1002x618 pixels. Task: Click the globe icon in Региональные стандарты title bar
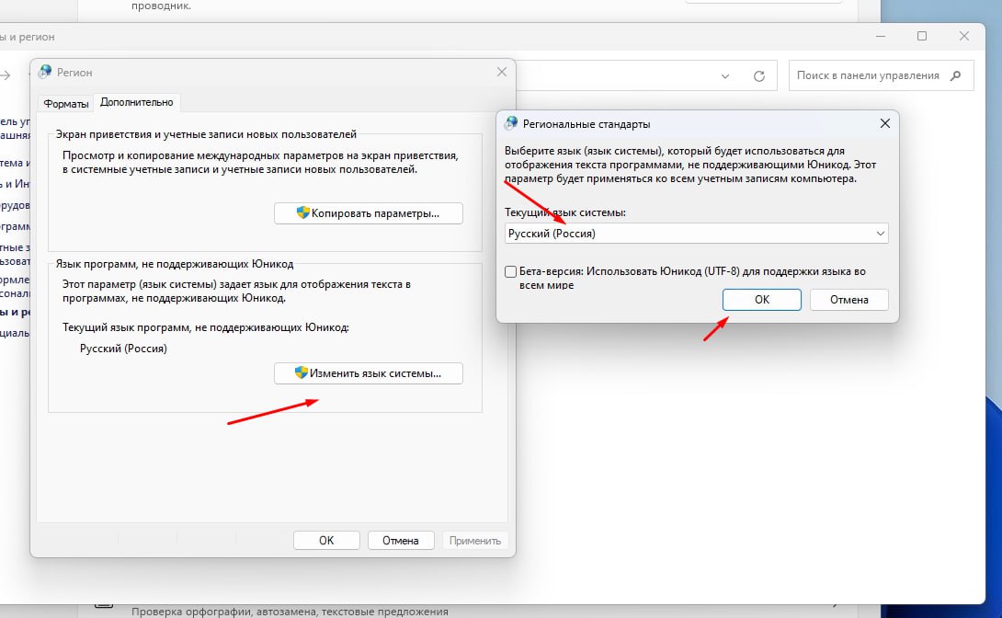[511, 123]
